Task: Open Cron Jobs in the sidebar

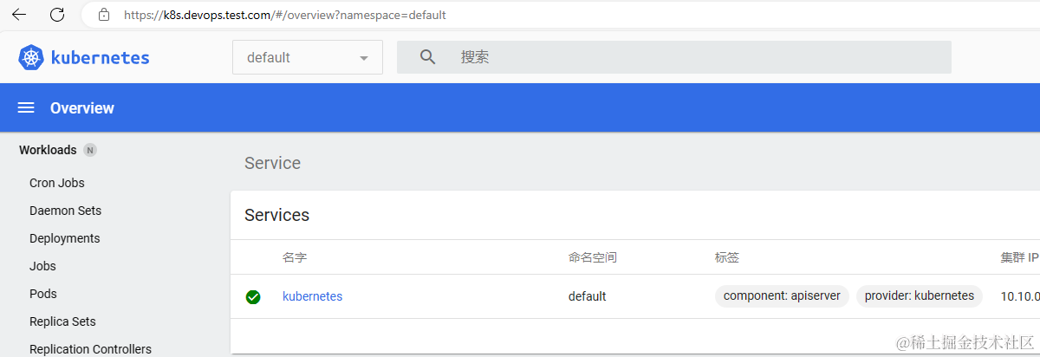Action: tap(57, 183)
